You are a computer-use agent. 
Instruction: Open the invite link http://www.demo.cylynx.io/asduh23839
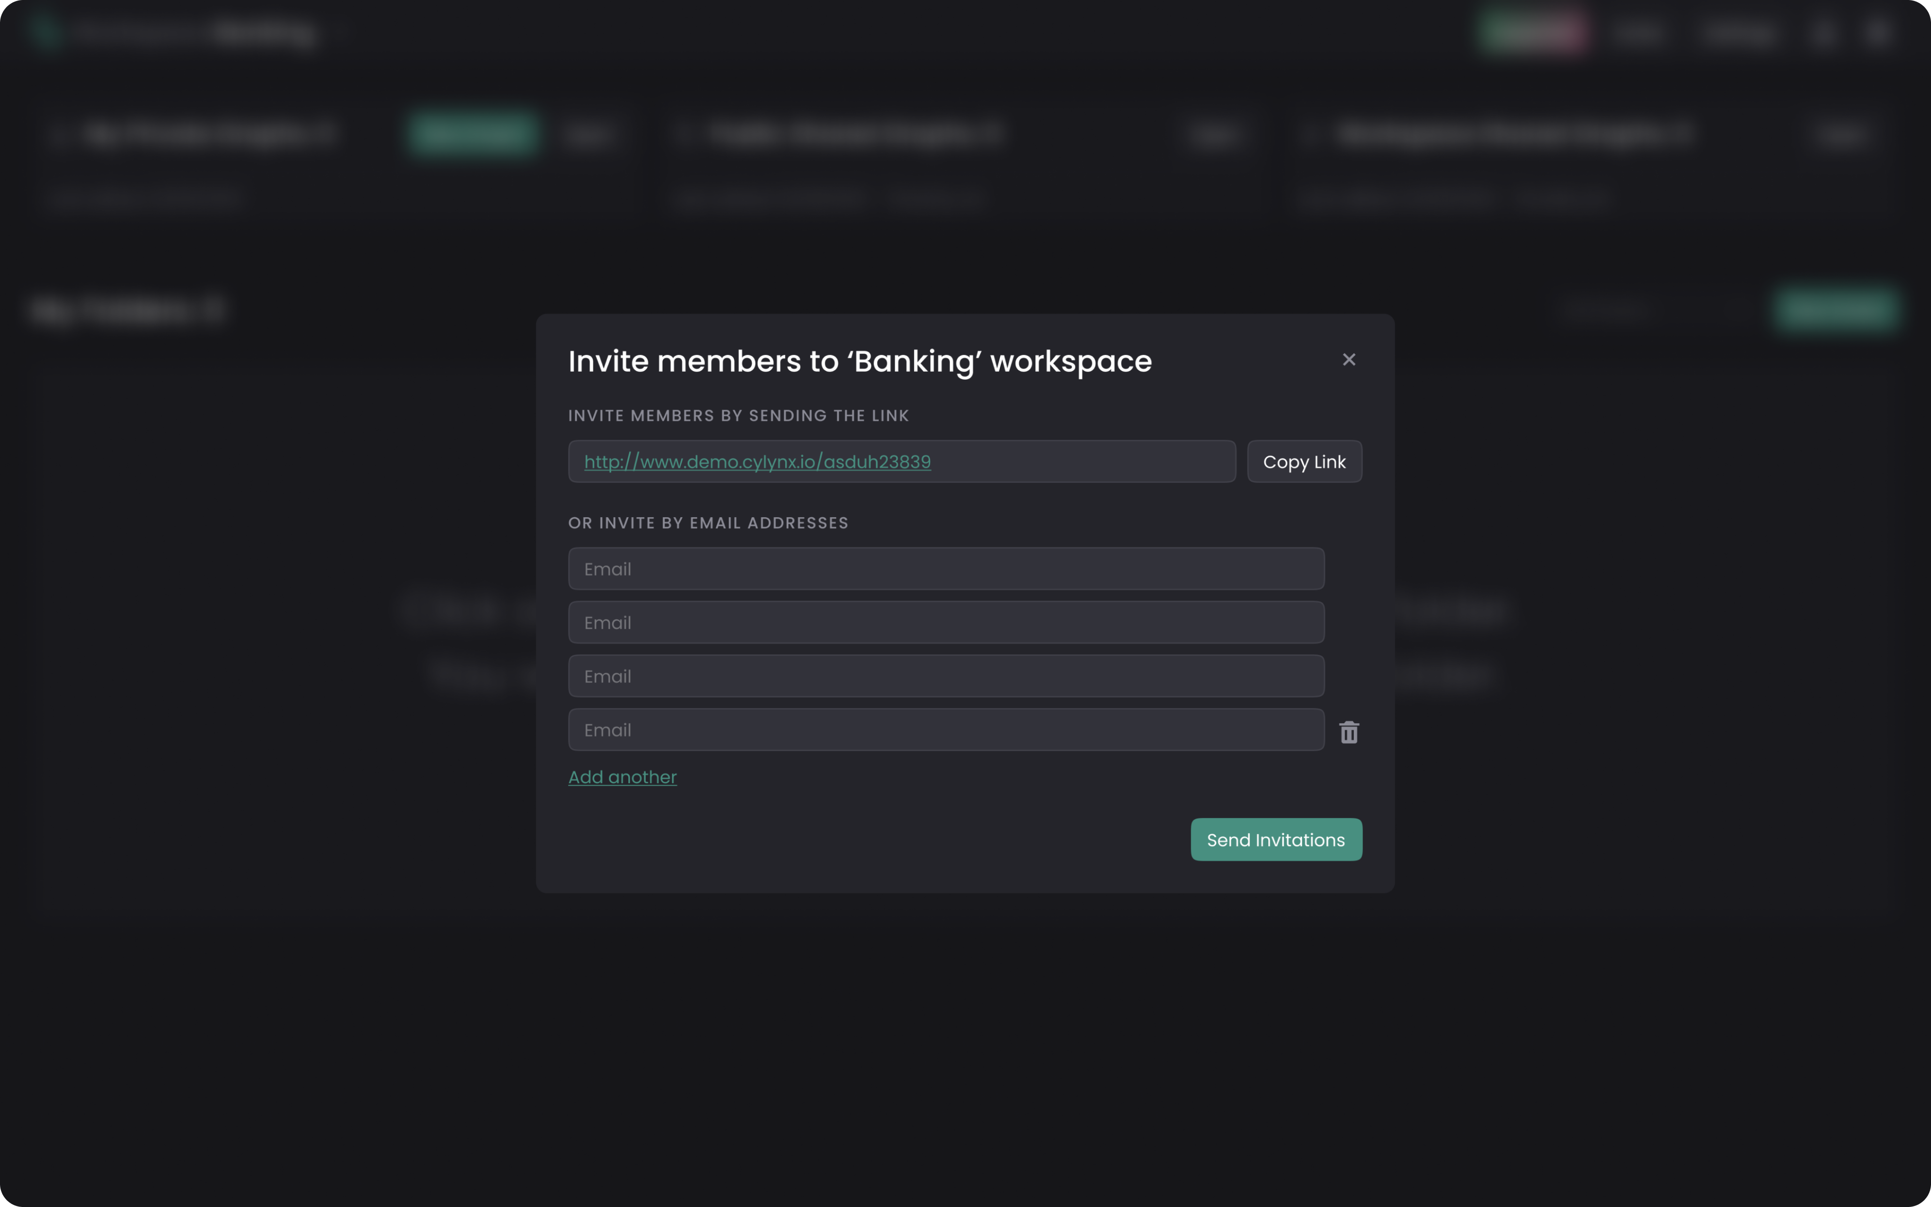757,462
